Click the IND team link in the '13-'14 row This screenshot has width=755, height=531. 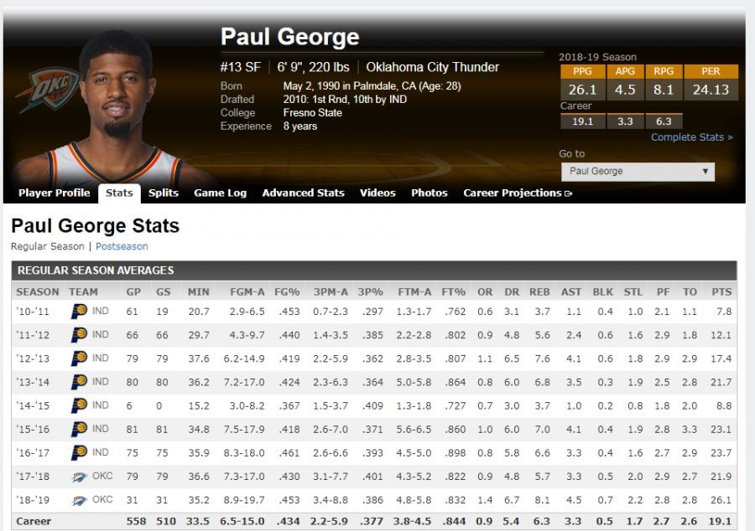tap(100, 382)
